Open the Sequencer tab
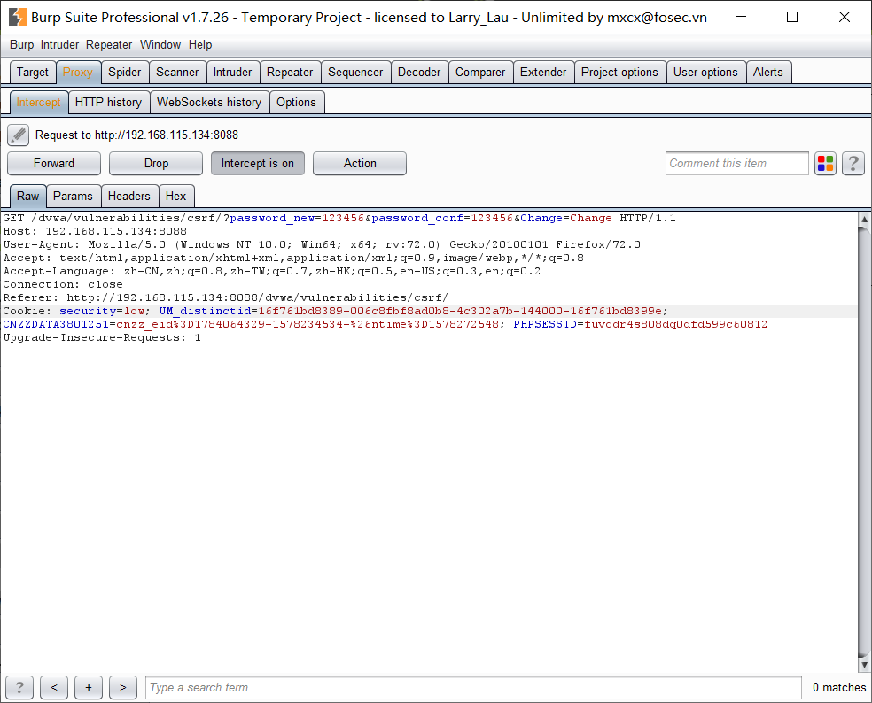This screenshot has width=872, height=703. click(x=355, y=73)
